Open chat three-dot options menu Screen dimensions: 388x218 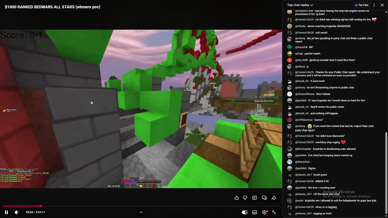(x=374, y=5)
